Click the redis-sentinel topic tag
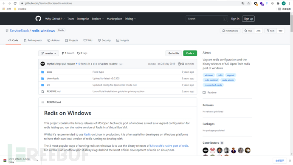Image resolution: width=293 pixels, height=165 pixels. tap(211, 80)
